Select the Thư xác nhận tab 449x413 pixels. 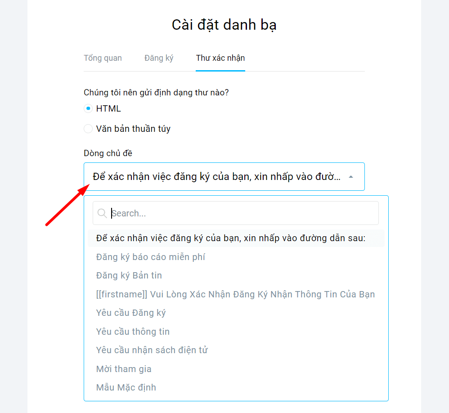(220, 58)
